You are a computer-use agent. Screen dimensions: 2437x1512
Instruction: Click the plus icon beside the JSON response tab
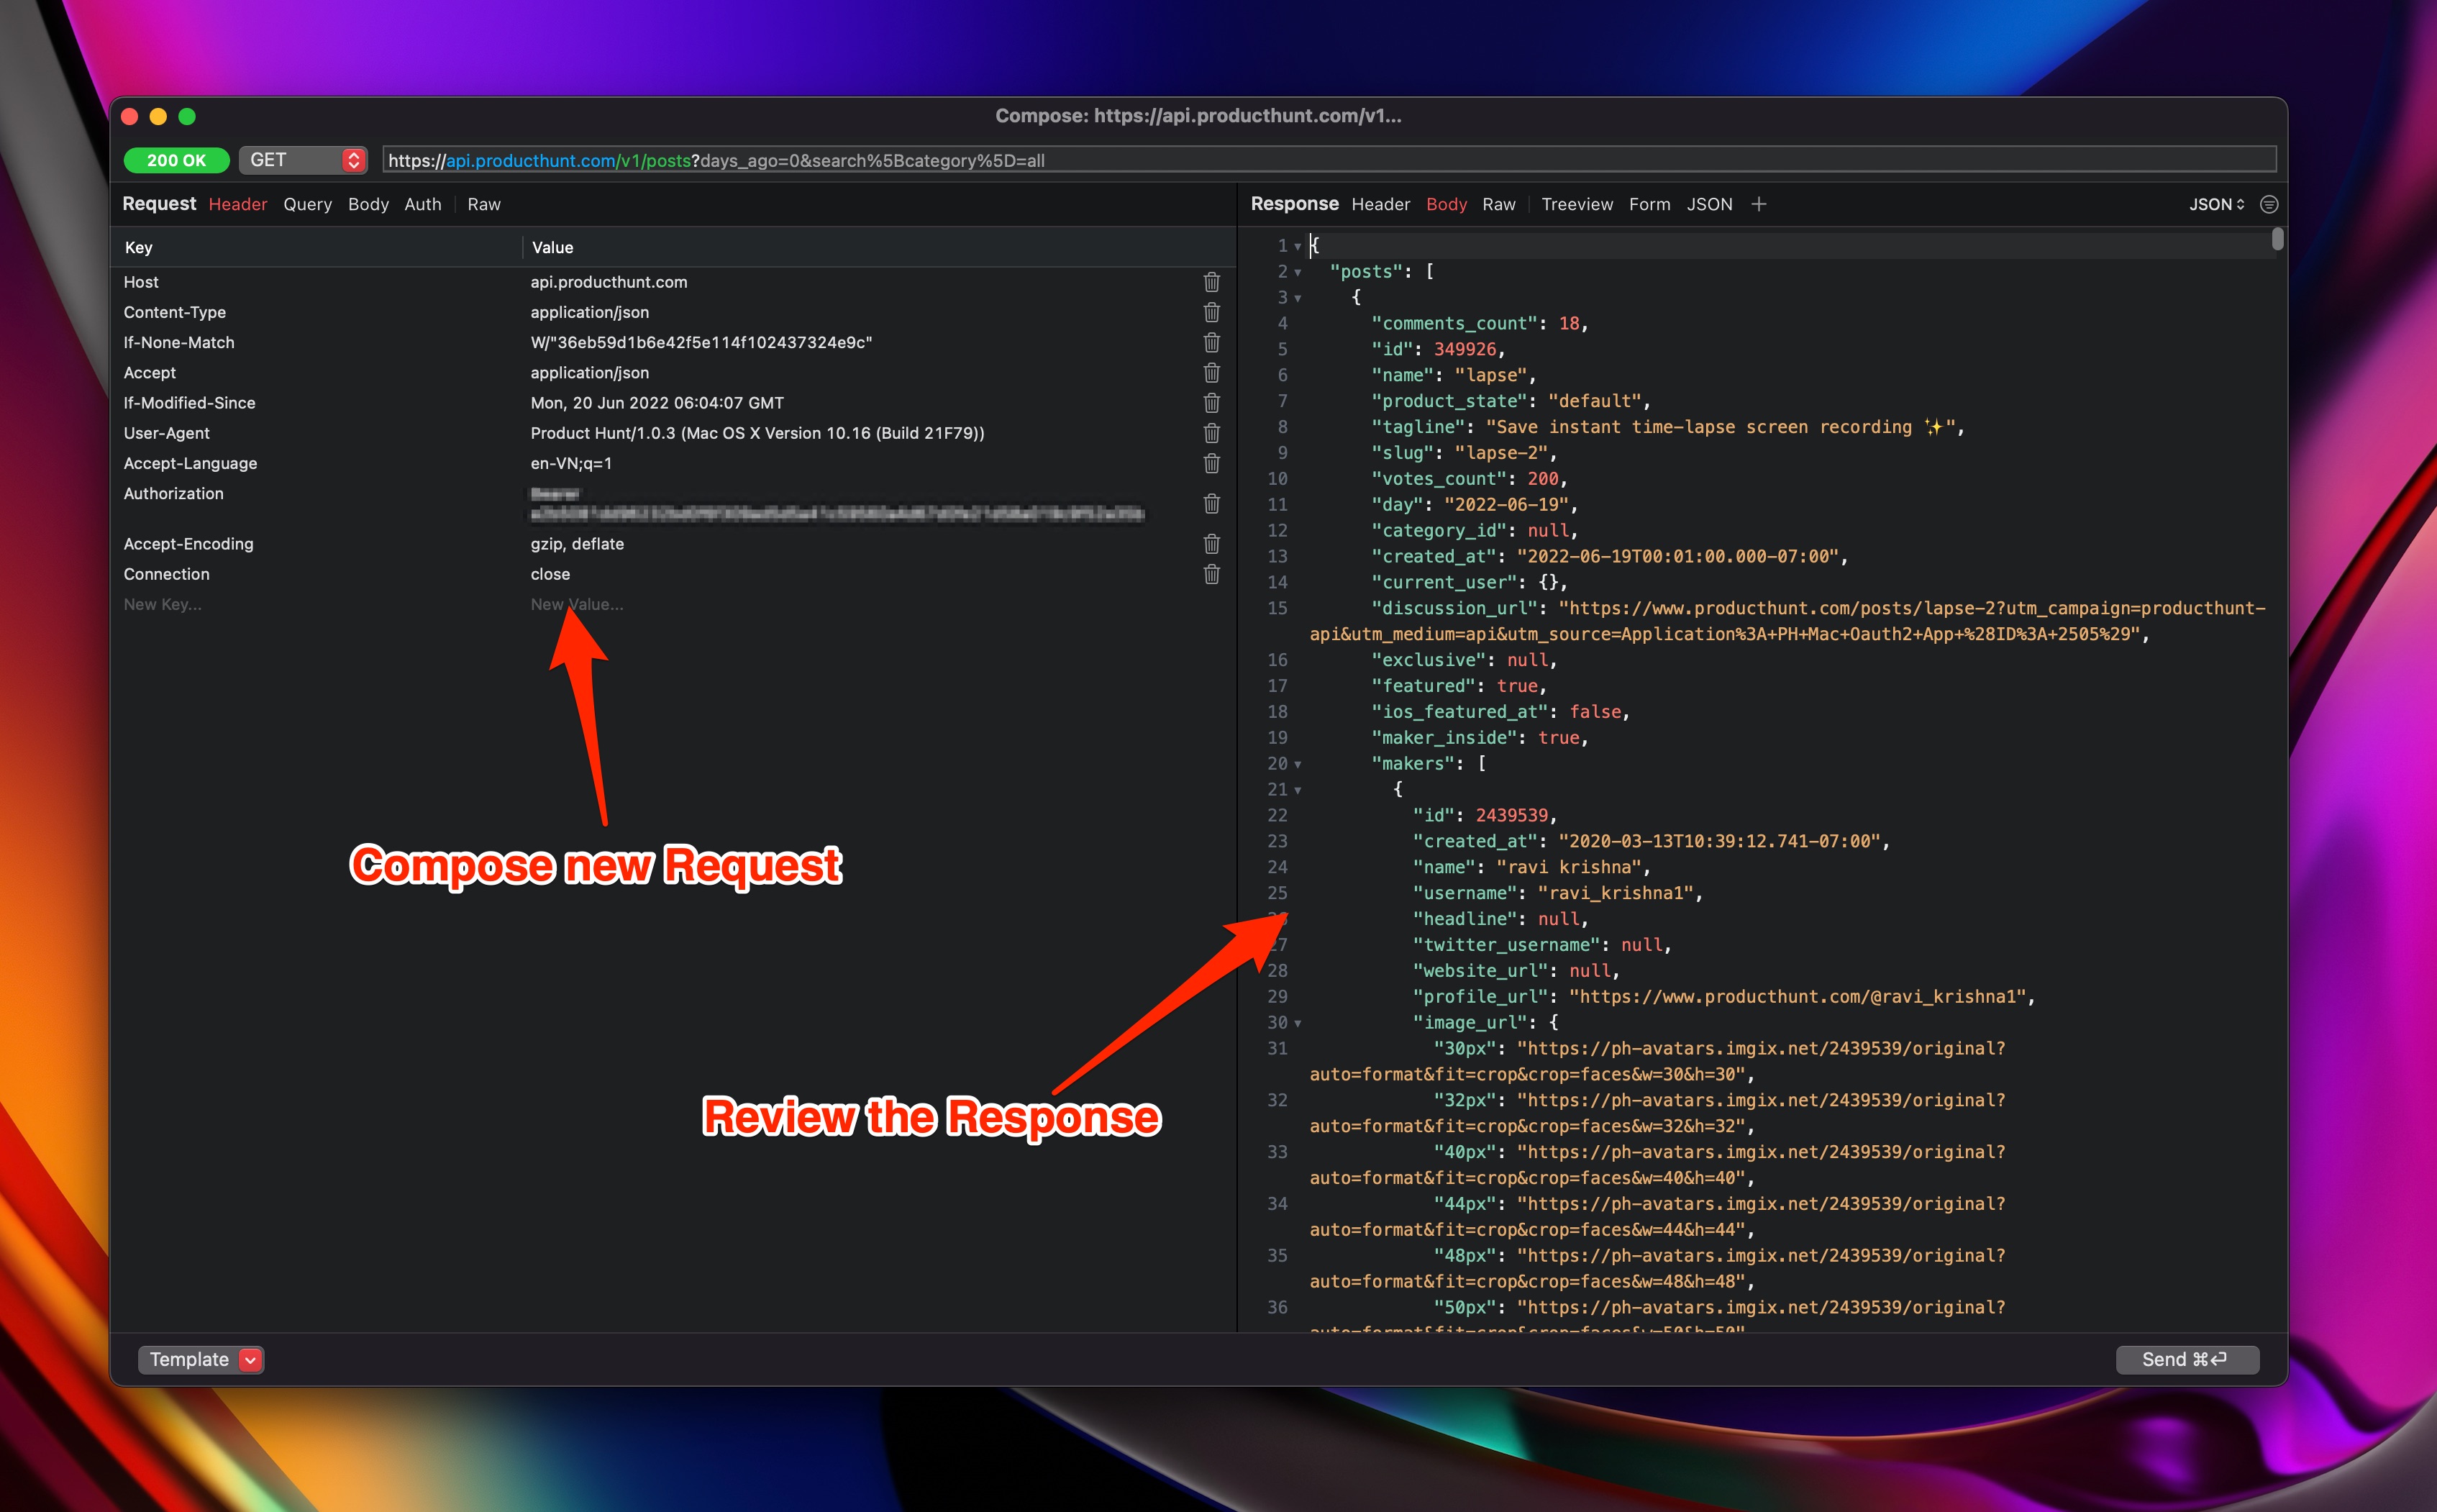coord(1759,204)
